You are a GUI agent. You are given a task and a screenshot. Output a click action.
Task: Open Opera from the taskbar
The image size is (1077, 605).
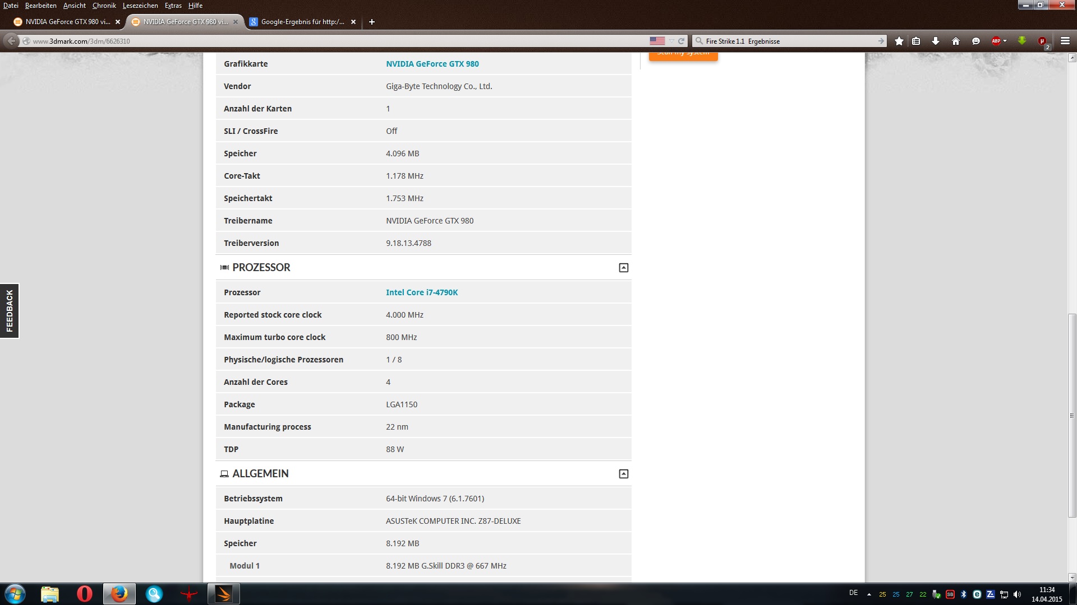(85, 594)
